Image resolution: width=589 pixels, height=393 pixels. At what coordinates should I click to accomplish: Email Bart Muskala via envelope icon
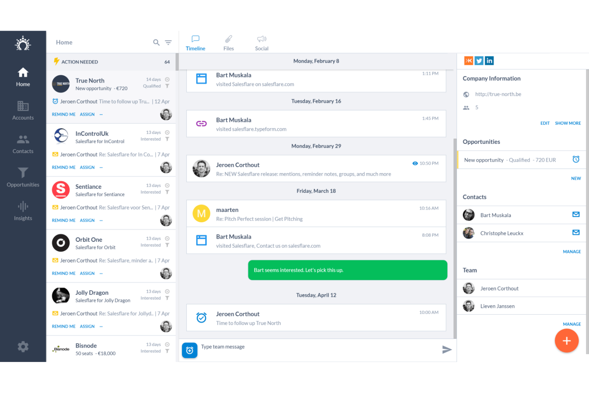[576, 215]
